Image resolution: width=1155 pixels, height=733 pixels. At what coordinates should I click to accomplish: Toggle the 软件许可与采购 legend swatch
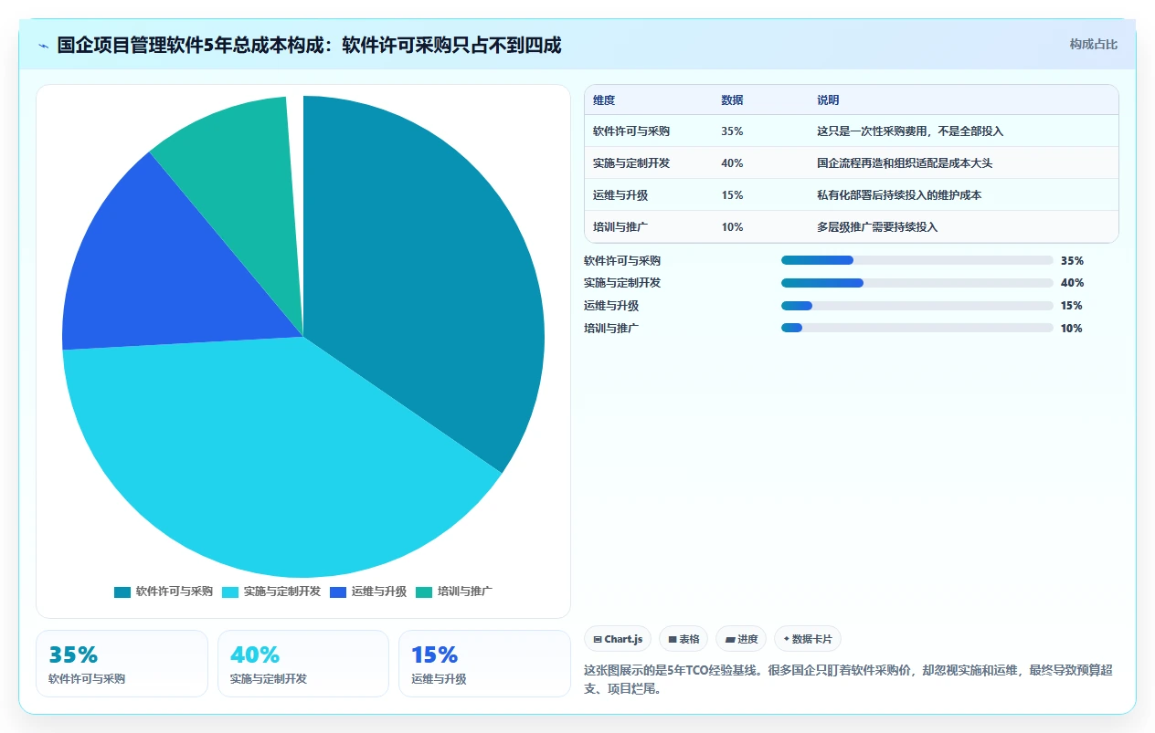tap(122, 592)
